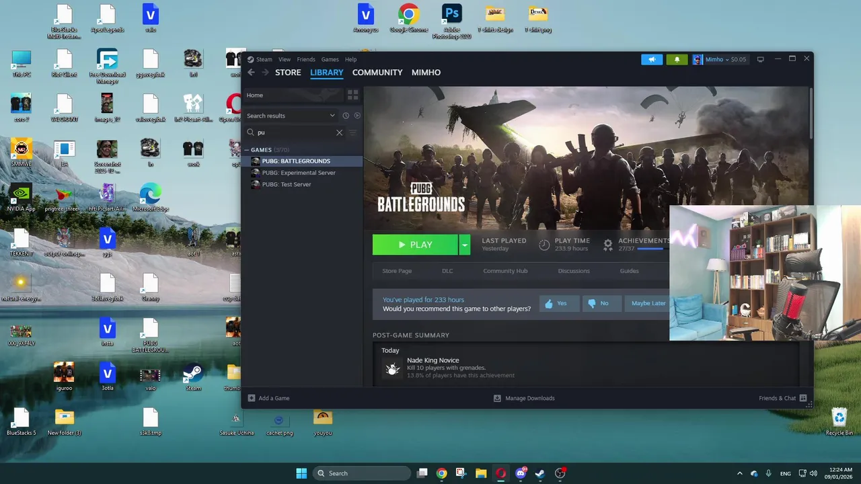Image resolution: width=861 pixels, height=484 pixels.
Task: Show hidden system tray icons
Action: pyautogui.click(x=740, y=473)
